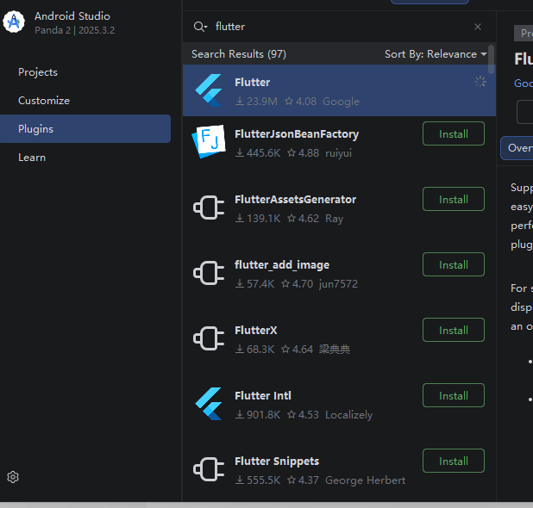533x508 pixels.
Task: Click the Flutter Intl logo icon
Action: [x=209, y=404]
